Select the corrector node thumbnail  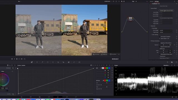pos(130,18)
